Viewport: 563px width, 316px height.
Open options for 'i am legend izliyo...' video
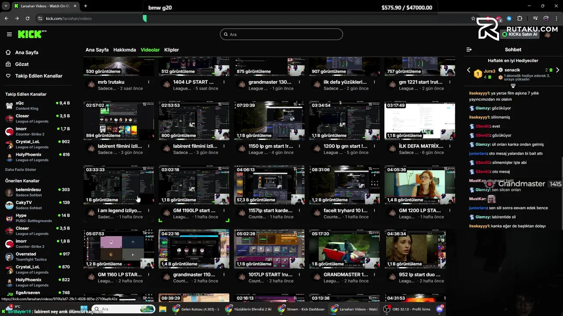click(149, 211)
